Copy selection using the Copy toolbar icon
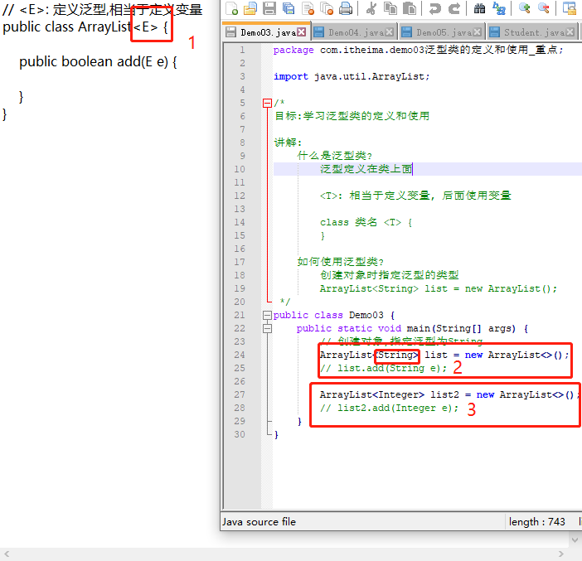The height and width of the screenshot is (561, 582). [390, 8]
